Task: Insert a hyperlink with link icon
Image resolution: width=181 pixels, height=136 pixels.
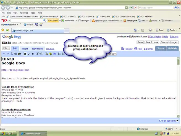Action: pos(54,54)
